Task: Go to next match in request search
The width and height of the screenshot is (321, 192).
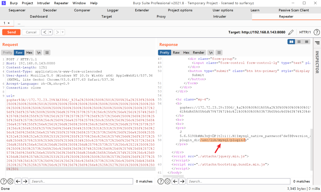Action: pos(25,181)
